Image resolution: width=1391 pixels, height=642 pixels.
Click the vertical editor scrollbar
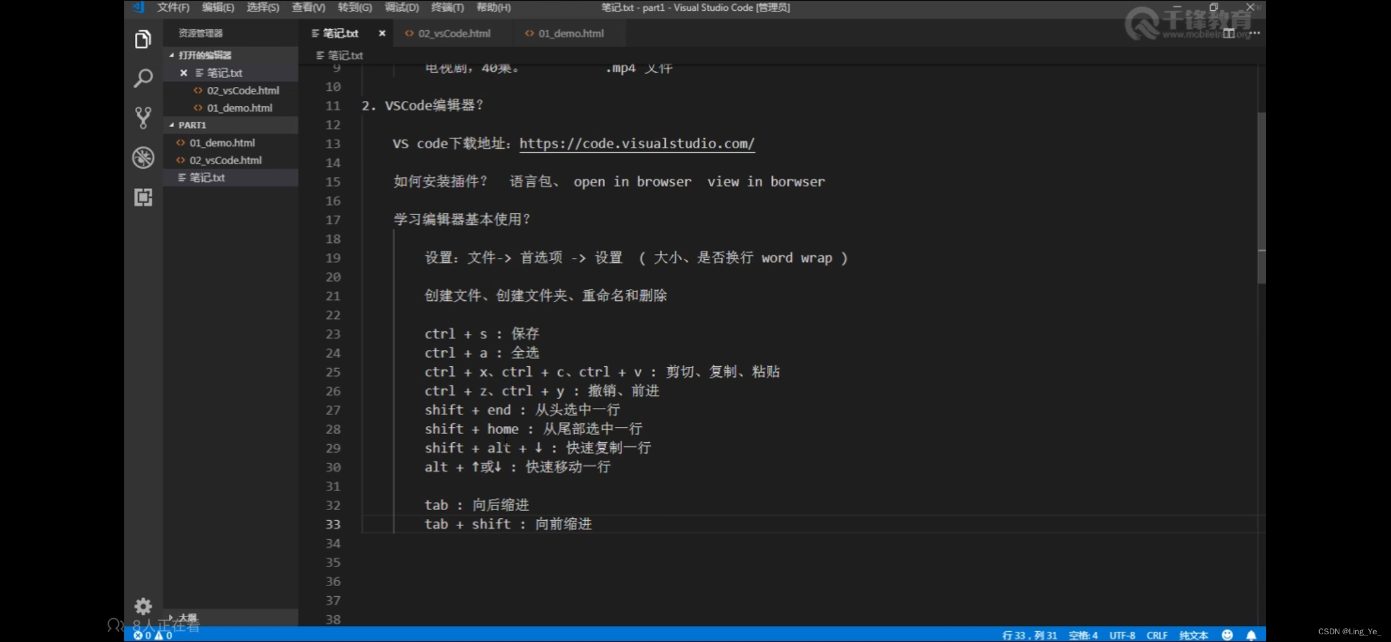point(1261,196)
